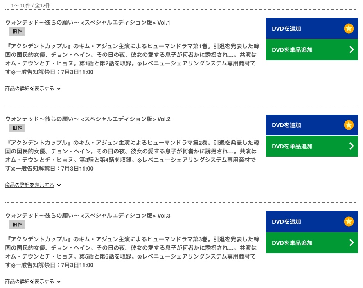Expand the 商品の詳細 chevron under Vol.3
This screenshot has width=363, height=288.
pyautogui.click(x=59, y=282)
